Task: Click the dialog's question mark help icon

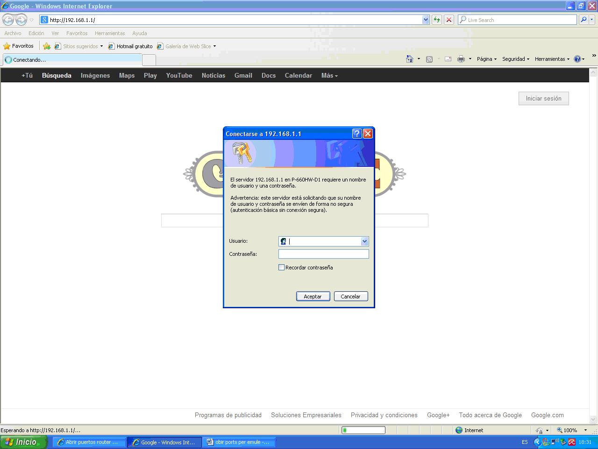Action: click(x=357, y=134)
